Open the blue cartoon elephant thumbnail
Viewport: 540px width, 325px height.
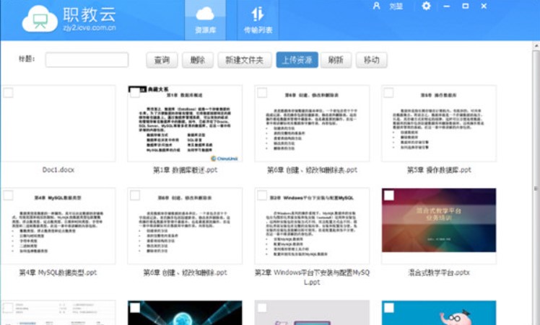coord(439,313)
